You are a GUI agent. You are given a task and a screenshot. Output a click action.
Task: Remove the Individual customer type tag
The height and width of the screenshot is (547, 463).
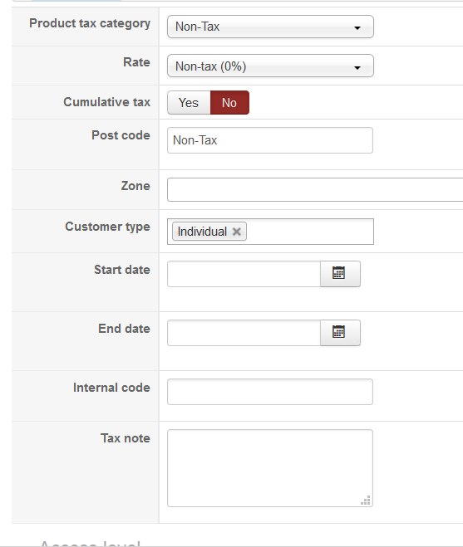pyautogui.click(x=237, y=232)
